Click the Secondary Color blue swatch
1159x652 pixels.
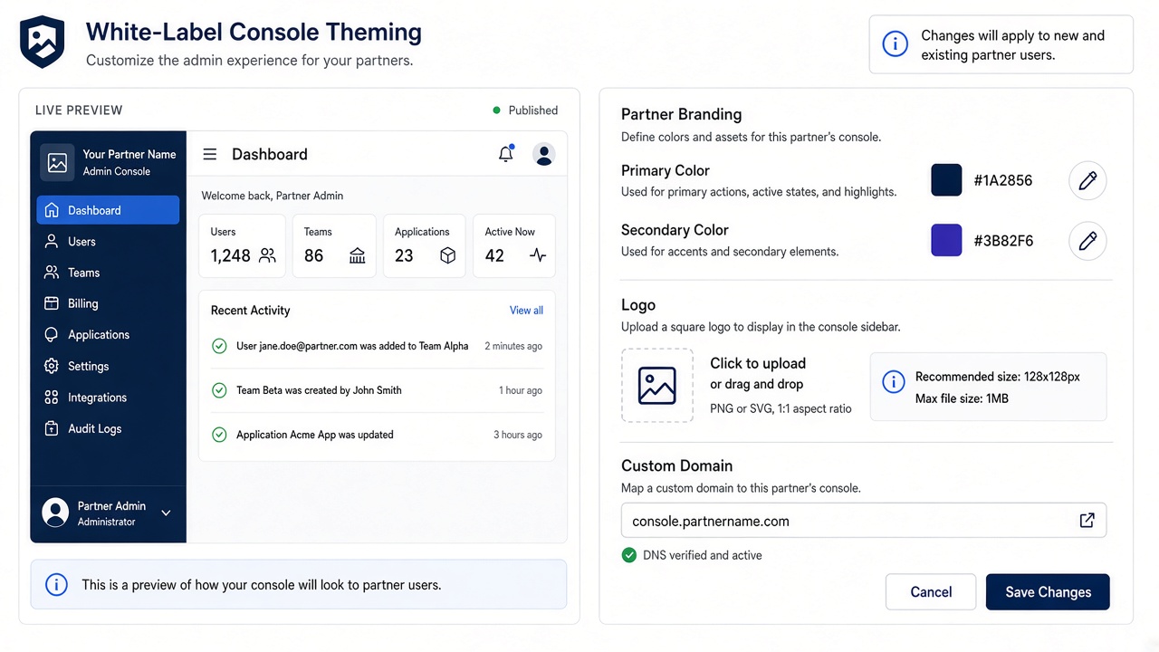(946, 241)
